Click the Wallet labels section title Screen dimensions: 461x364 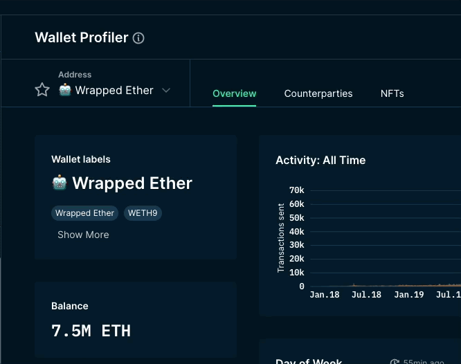[81, 159]
